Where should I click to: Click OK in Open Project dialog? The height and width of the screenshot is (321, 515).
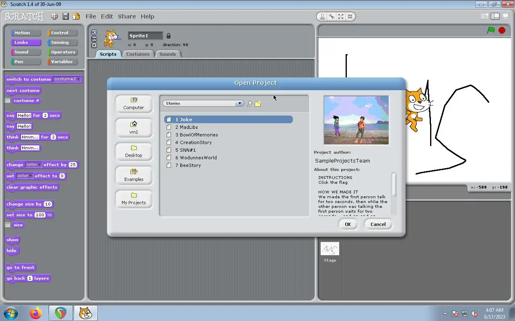pyautogui.click(x=348, y=224)
